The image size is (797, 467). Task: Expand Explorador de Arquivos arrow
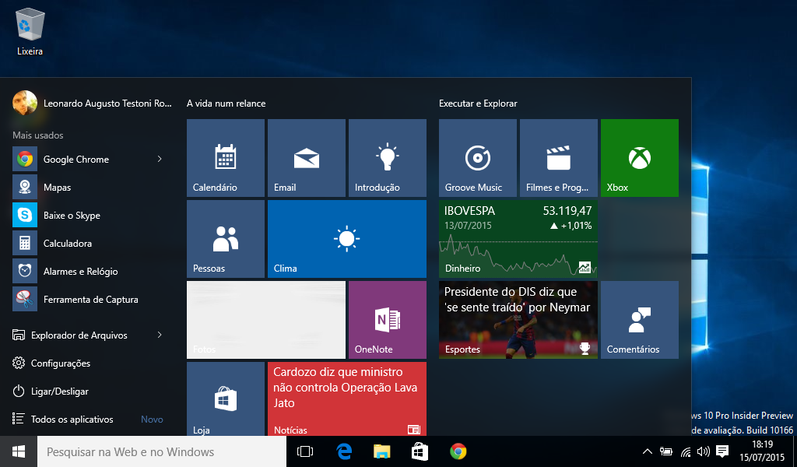coord(160,335)
